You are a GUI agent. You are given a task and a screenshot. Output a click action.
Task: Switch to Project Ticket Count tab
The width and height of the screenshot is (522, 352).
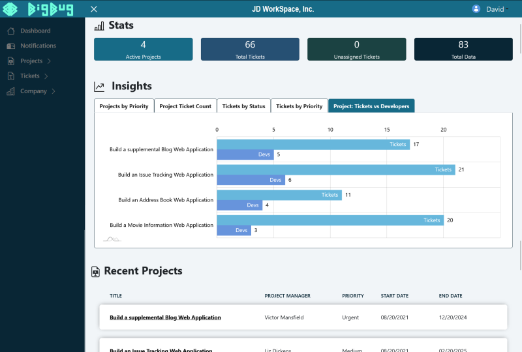[185, 106]
